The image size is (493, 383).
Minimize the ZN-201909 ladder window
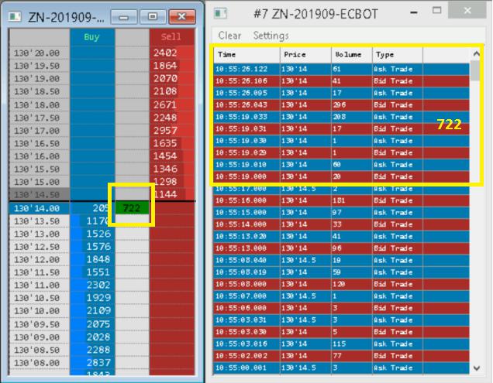(124, 17)
